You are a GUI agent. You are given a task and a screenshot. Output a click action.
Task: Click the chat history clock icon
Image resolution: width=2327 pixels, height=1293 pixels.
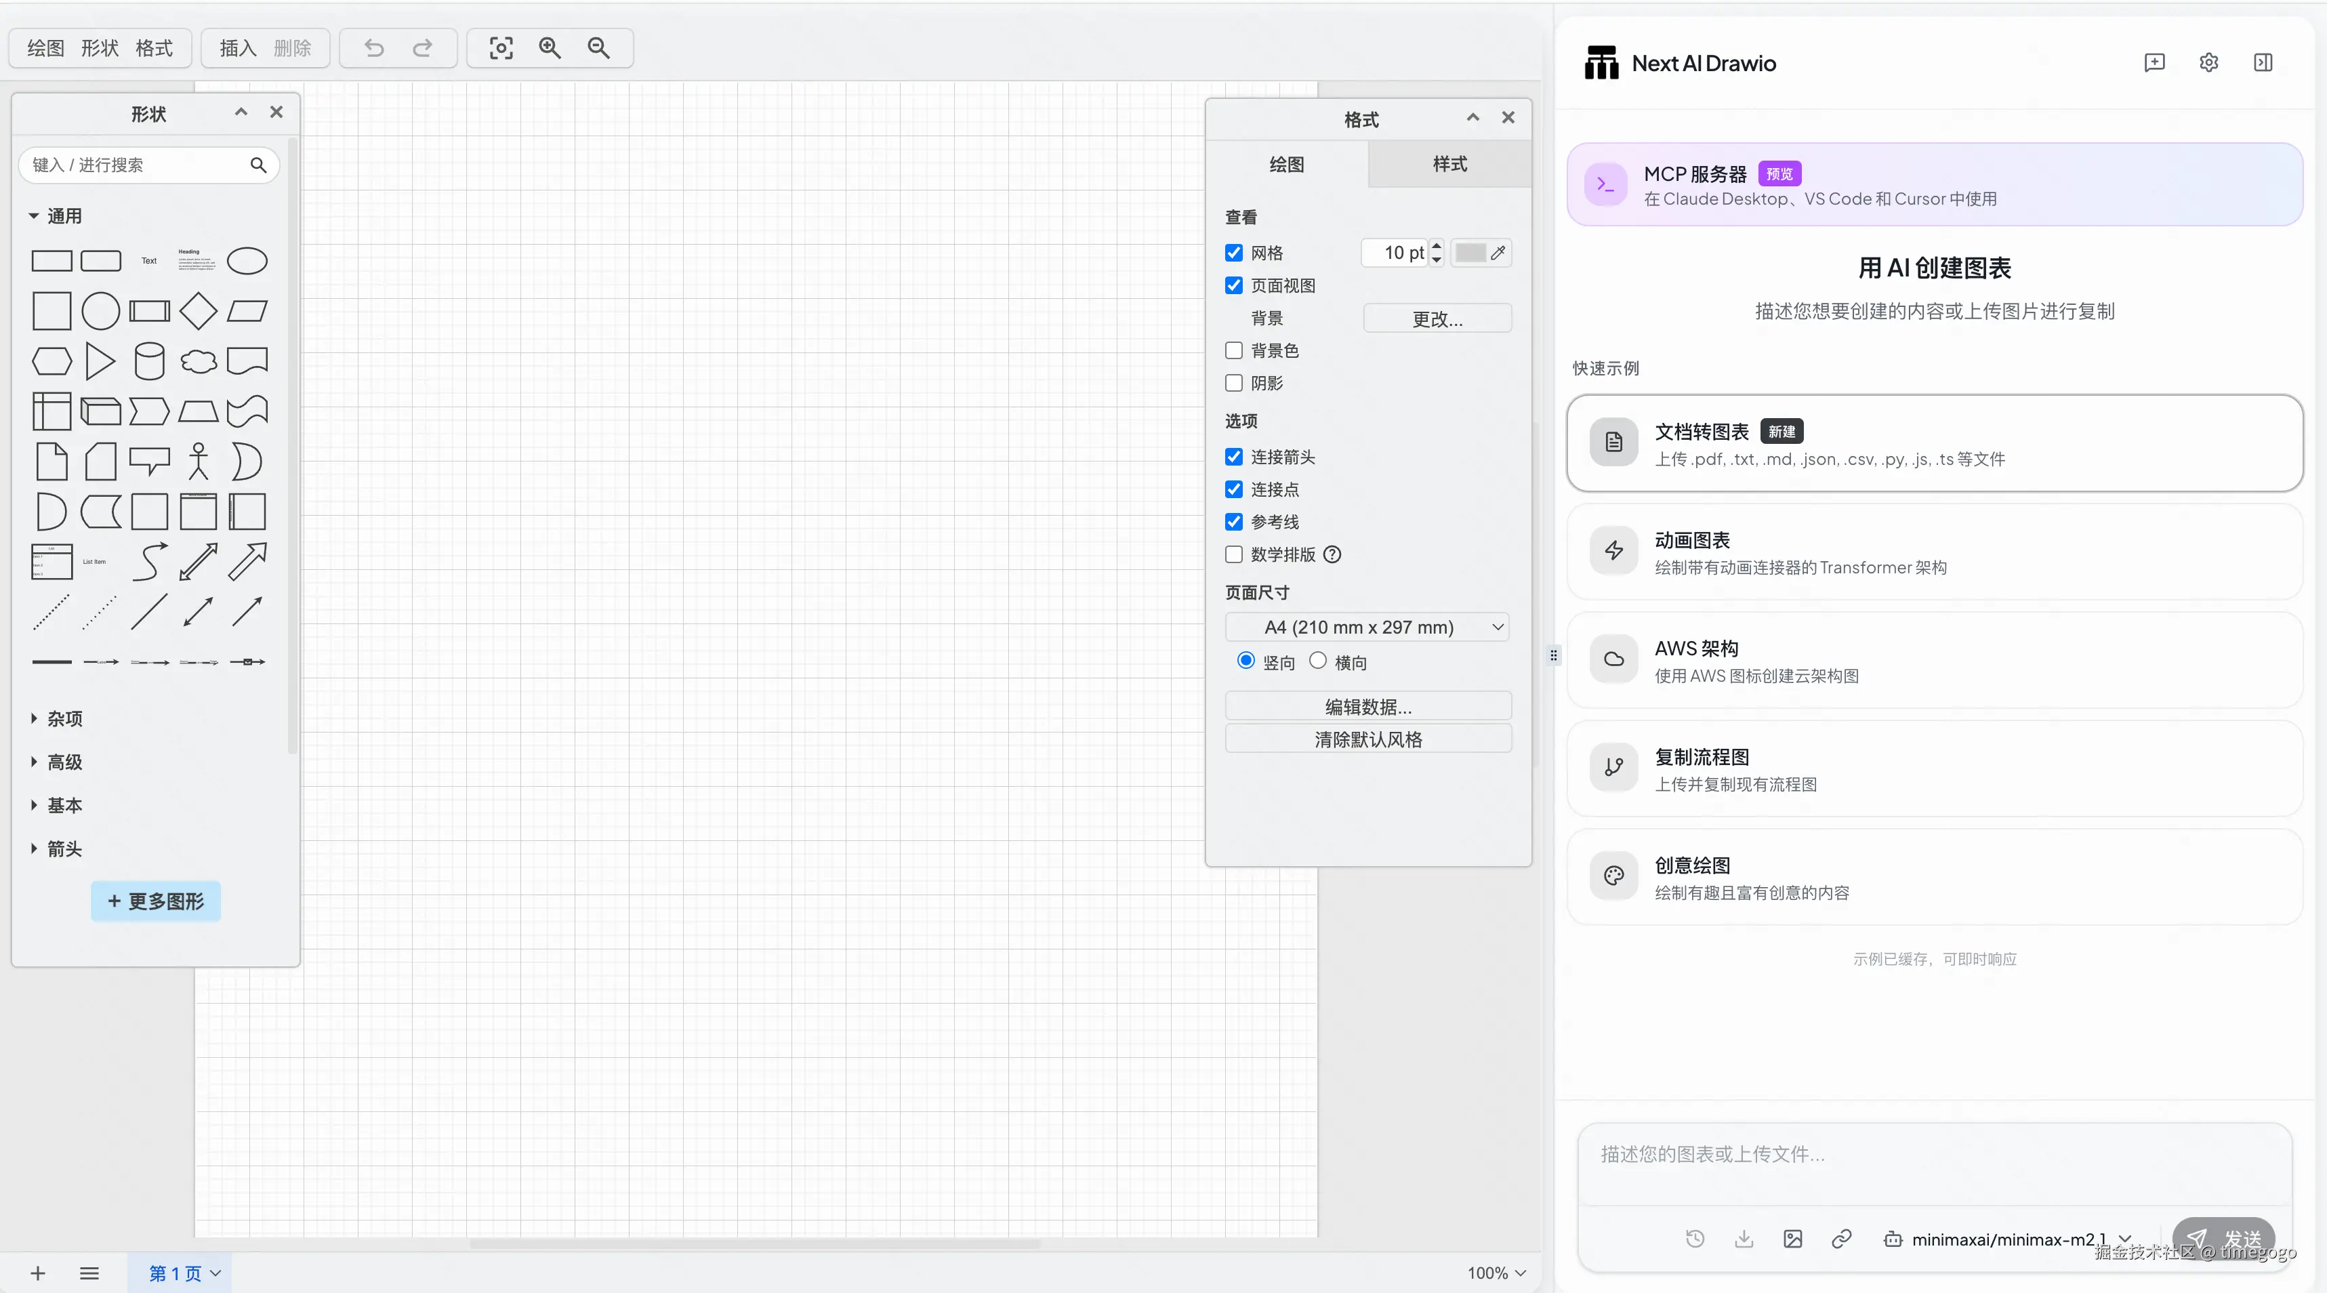(1695, 1239)
